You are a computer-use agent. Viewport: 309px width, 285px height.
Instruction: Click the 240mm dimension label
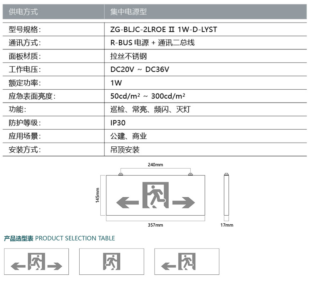(x=155, y=165)
